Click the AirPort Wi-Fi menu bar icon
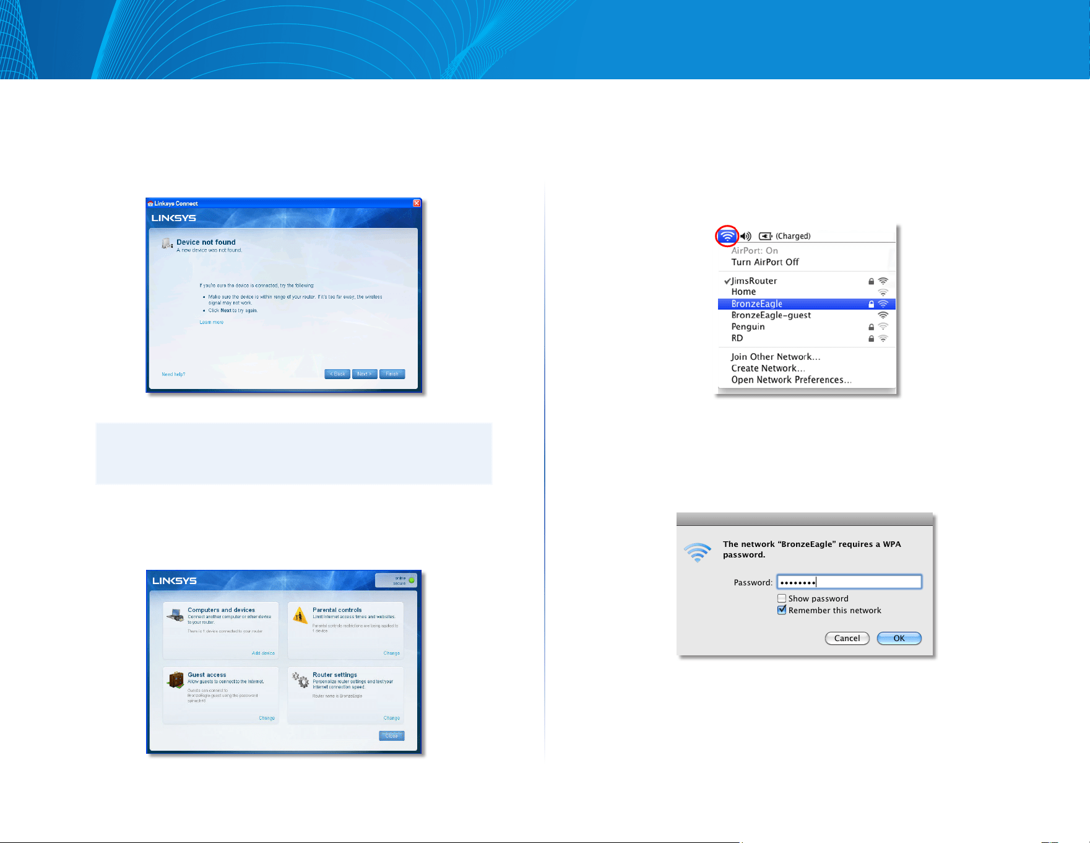The width and height of the screenshot is (1090, 843). [x=727, y=236]
